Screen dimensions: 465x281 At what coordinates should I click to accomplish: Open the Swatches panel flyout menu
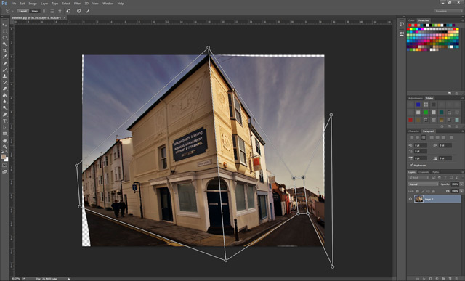point(462,20)
